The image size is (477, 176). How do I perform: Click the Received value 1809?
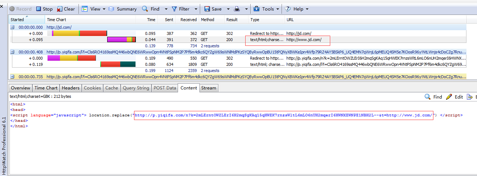(191, 64)
